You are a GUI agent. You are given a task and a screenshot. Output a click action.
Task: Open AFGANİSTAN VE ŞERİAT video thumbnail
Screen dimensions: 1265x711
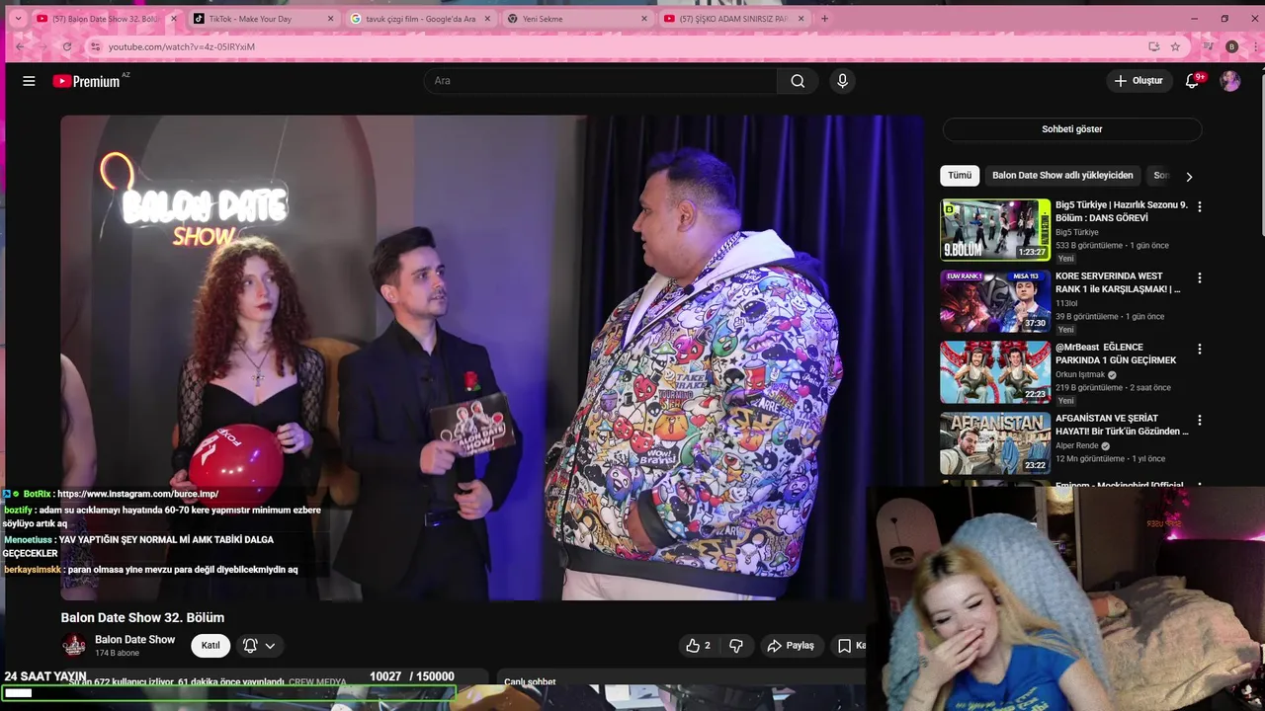(x=995, y=443)
